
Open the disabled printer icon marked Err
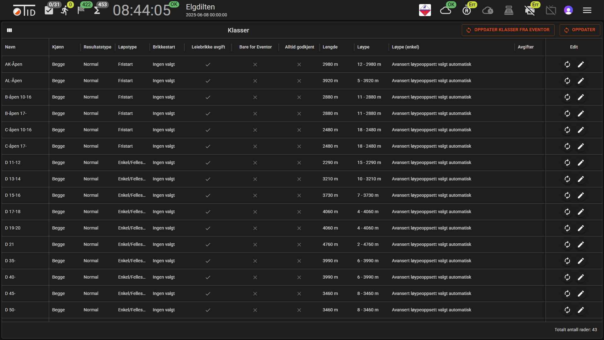(530, 11)
